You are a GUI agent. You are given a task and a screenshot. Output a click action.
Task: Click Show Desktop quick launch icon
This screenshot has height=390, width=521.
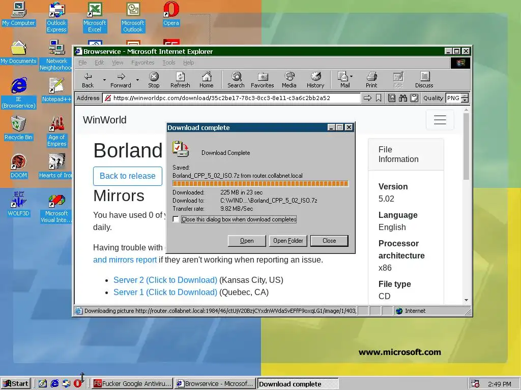43,384
